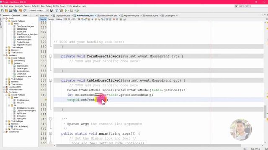Run the project with green arrow
The image size is (268, 150).
coord(66,10)
